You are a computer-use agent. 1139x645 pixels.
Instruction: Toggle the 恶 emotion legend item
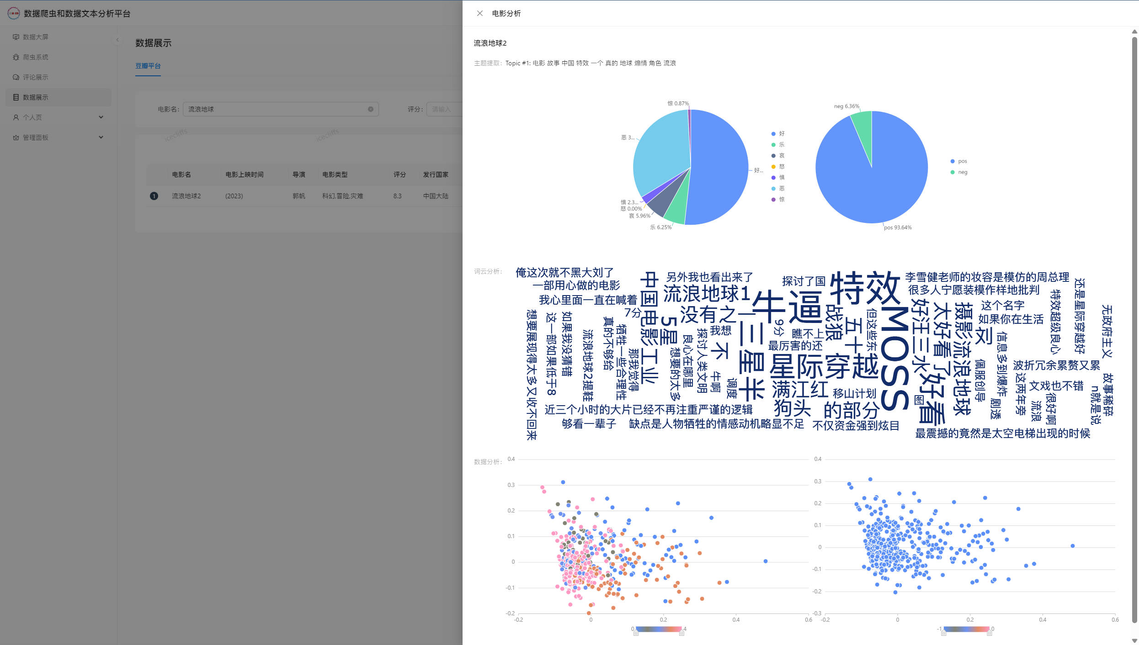click(777, 189)
